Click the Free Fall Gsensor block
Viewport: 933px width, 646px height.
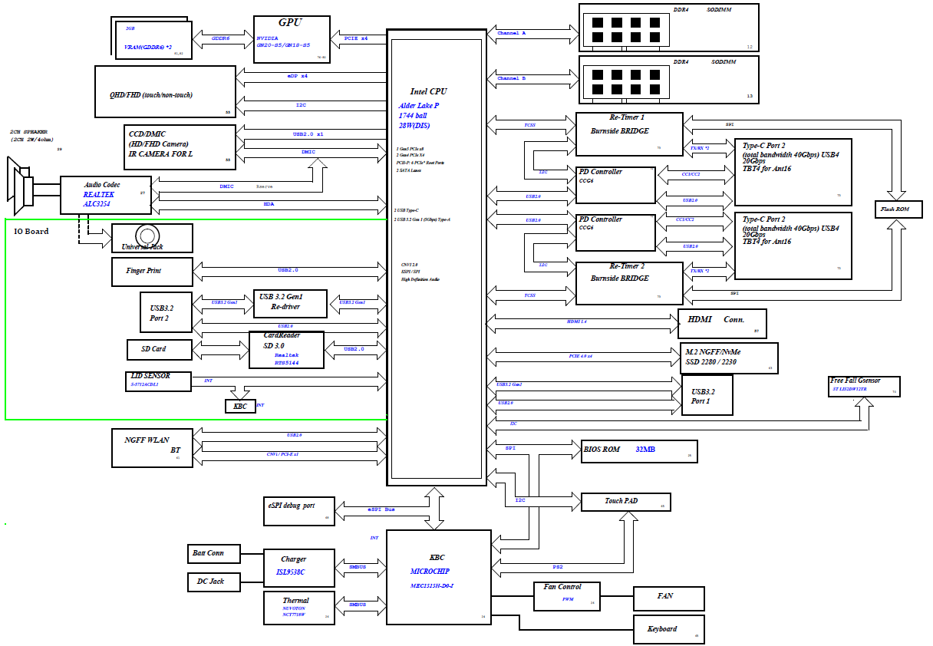(x=863, y=385)
